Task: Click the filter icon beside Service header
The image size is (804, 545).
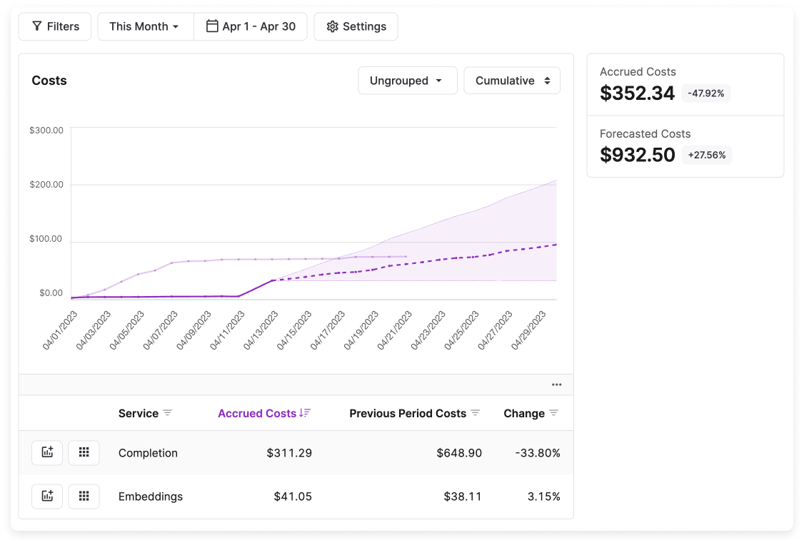Action: [x=168, y=412]
